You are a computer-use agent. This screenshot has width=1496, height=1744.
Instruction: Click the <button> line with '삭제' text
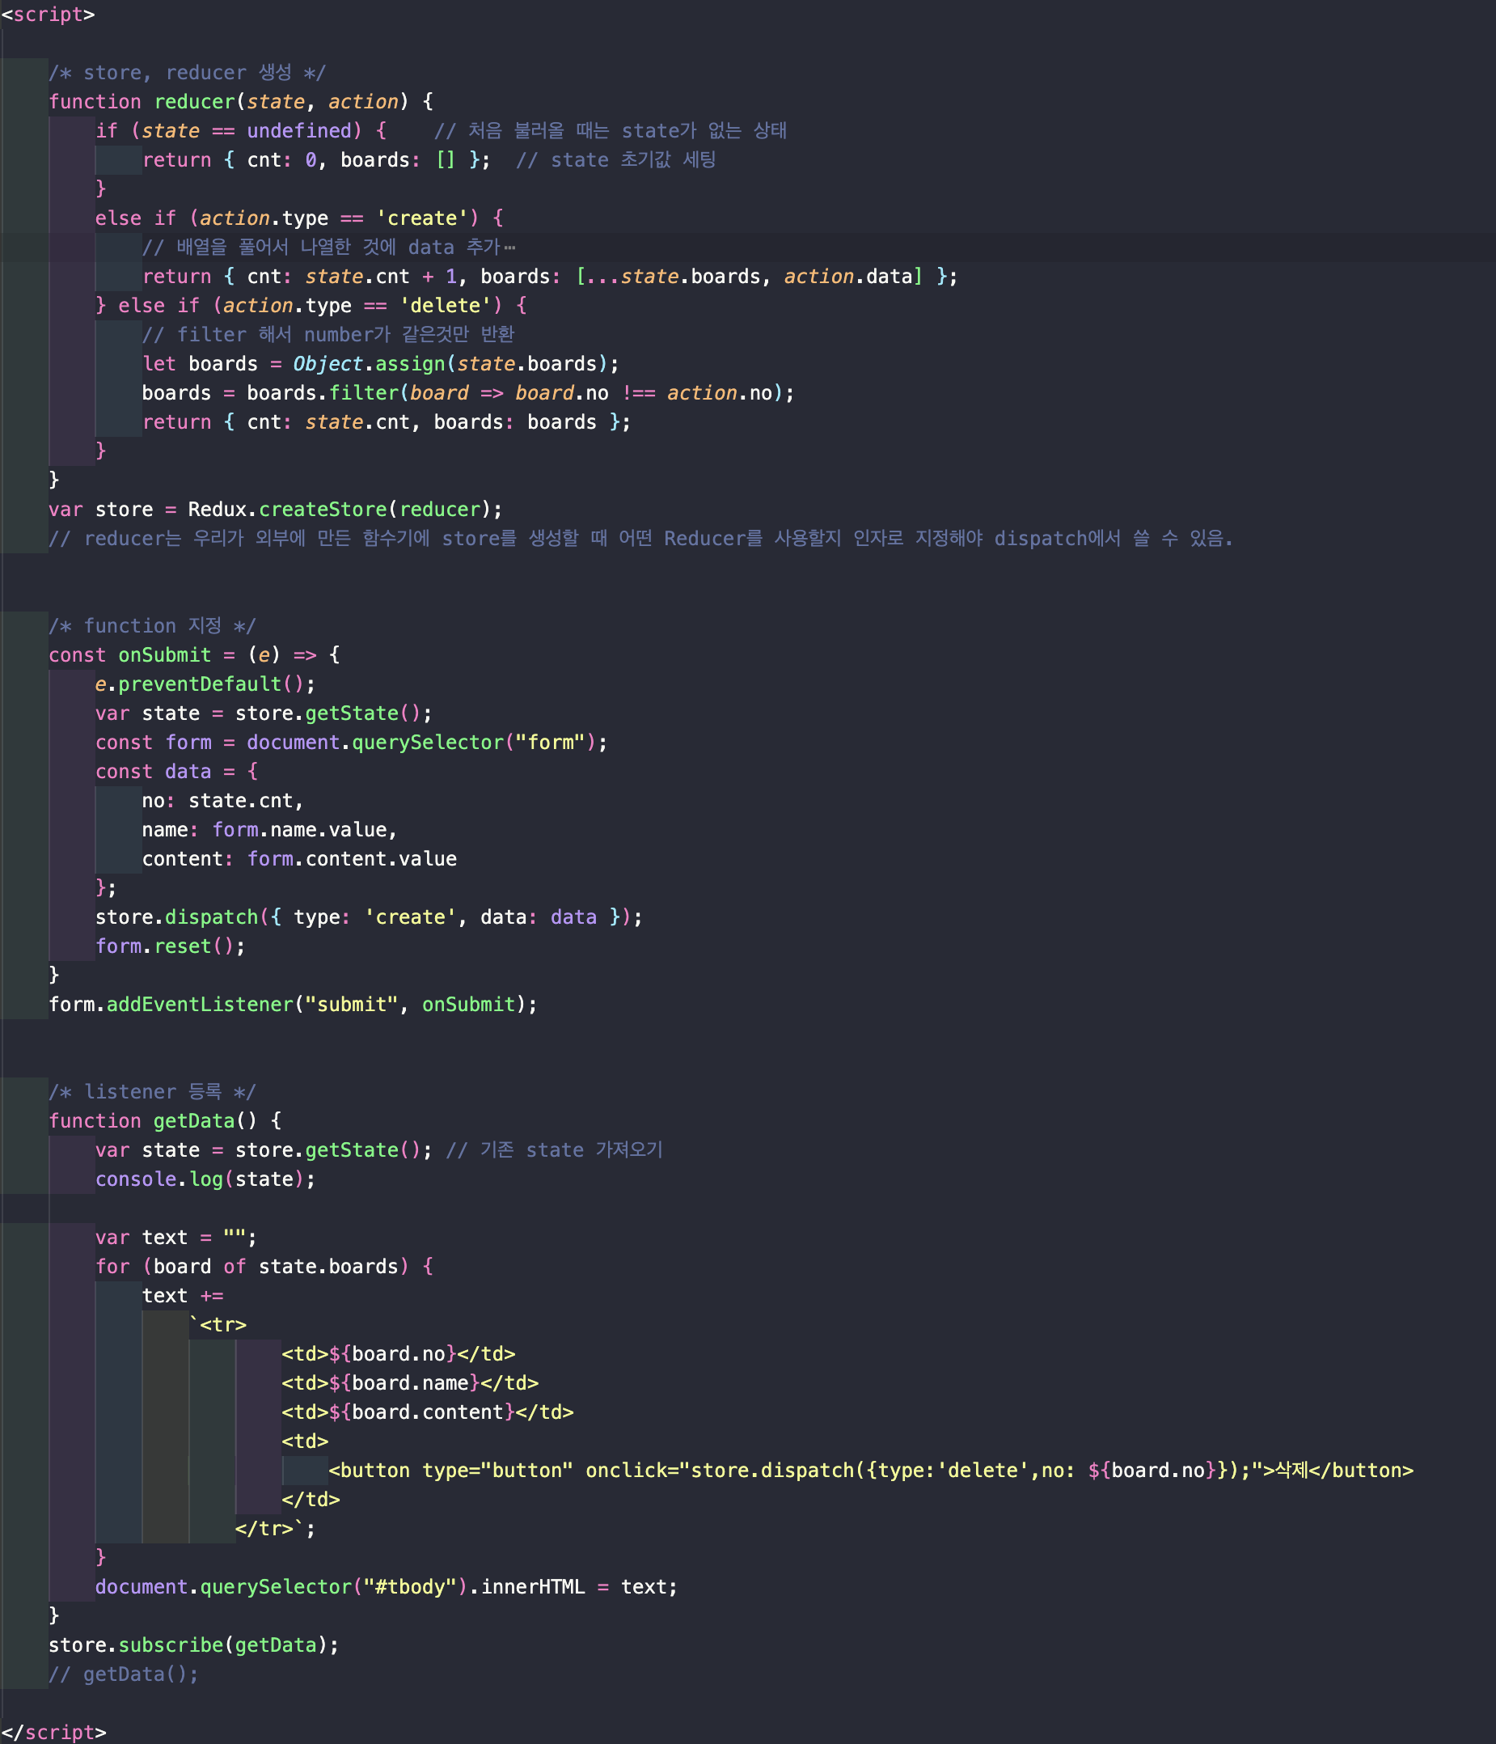(x=872, y=1471)
